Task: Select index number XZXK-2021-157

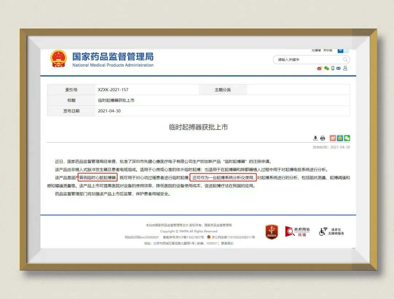Action: [113, 90]
